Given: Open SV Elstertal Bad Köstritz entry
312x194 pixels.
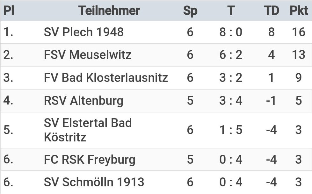Looking at the screenshot, I should coord(88,130).
